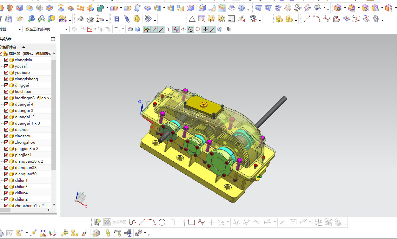Select the extension spring generator icon
Screen dimensions: 397x239
click(x=127, y=19)
